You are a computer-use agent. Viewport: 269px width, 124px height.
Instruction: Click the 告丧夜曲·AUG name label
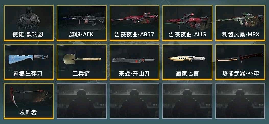[x=187, y=35]
